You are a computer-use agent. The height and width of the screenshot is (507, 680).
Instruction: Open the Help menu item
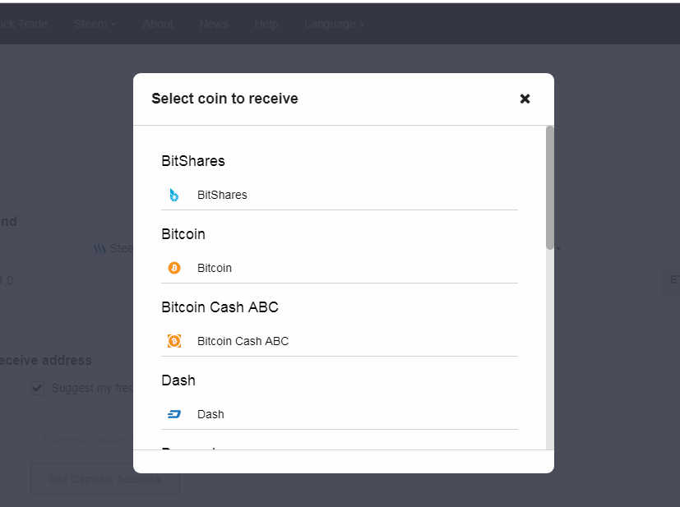(x=266, y=25)
